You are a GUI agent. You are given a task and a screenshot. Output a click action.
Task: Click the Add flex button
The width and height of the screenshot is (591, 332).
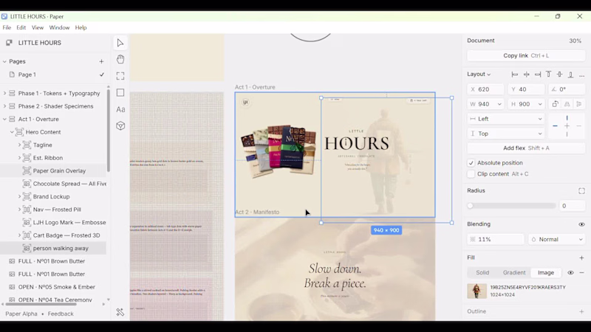526,148
